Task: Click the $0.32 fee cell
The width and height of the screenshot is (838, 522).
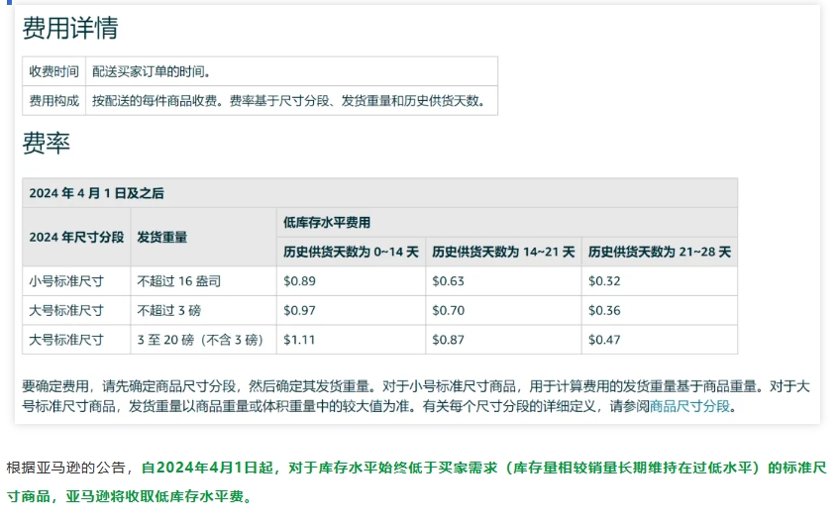Action: 660,281
